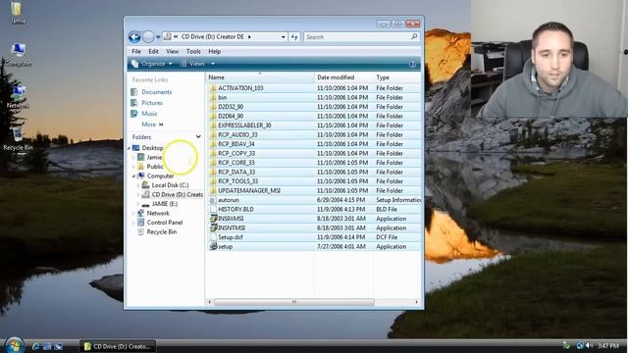Select the RCP_BDAV_34 folder icon

coord(213,144)
